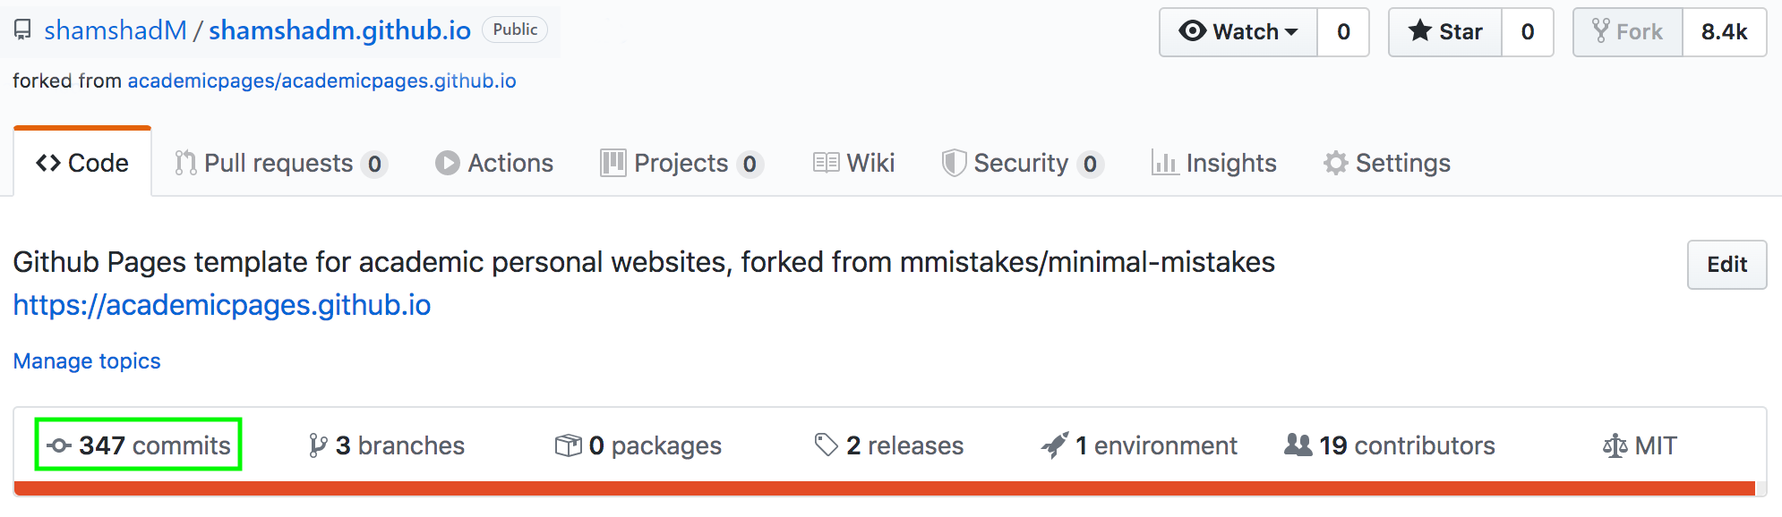The width and height of the screenshot is (1782, 517).
Task: Open the Insights tab
Action: (x=1214, y=163)
